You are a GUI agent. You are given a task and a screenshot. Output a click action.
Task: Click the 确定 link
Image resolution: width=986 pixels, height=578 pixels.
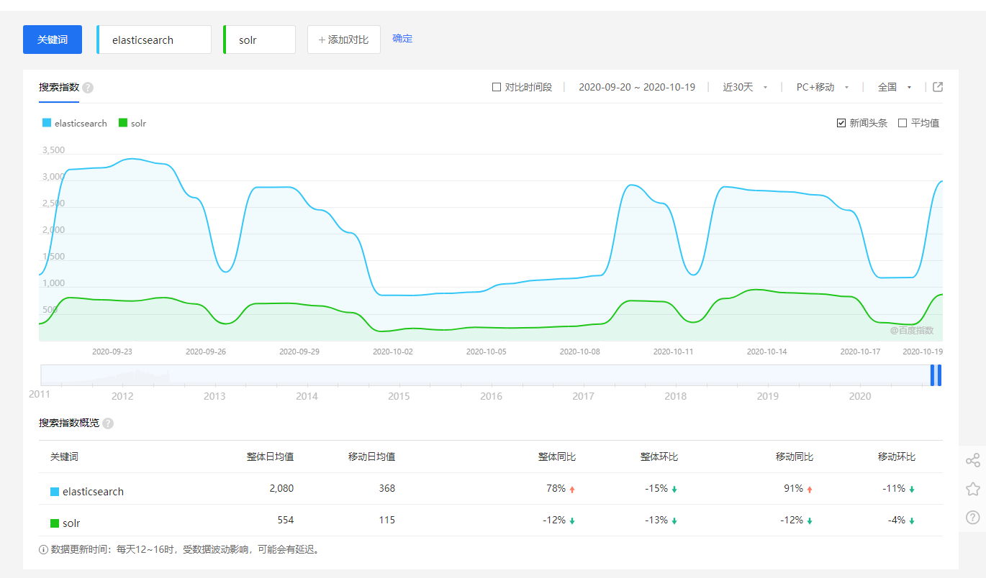click(402, 39)
